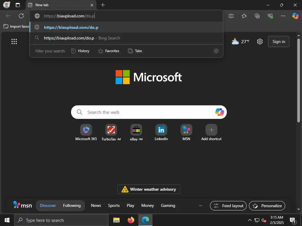The width and height of the screenshot is (302, 226).
Task: Open the Money feed category
Action: coord(147,206)
